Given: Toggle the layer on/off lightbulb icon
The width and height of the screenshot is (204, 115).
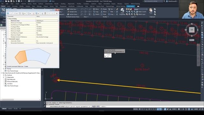Looking at the screenshot, I should (x=127, y=9).
